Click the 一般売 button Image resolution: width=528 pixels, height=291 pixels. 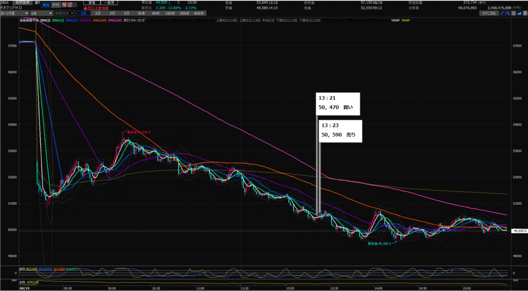pyautogui.click(x=109, y=3)
